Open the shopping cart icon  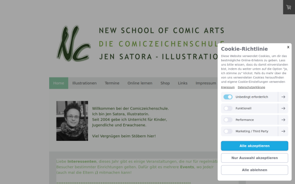(289, 7)
